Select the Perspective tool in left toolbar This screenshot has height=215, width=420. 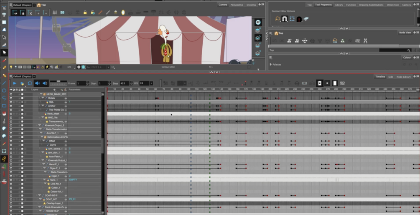[4, 30]
